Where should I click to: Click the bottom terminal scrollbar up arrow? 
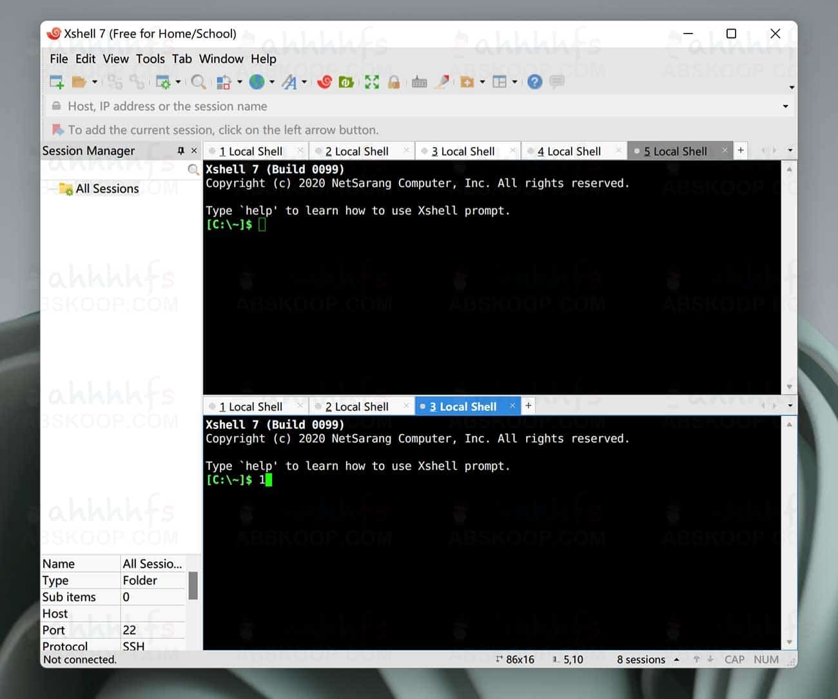coord(789,424)
